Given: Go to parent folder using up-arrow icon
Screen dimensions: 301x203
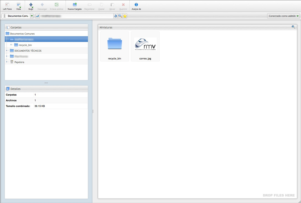Looking at the screenshot, I should pos(37,16).
